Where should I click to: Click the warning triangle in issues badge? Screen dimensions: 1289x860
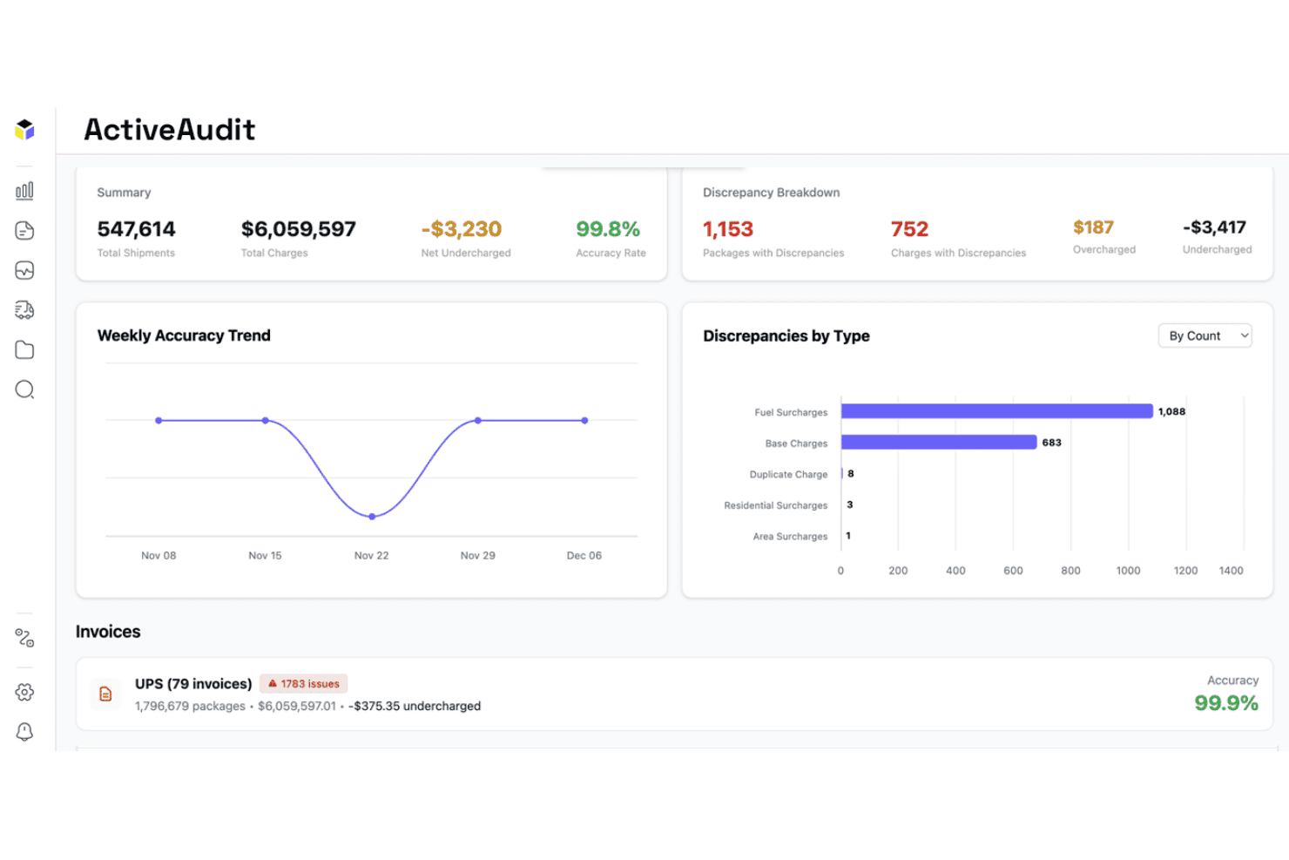coord(273,684)
